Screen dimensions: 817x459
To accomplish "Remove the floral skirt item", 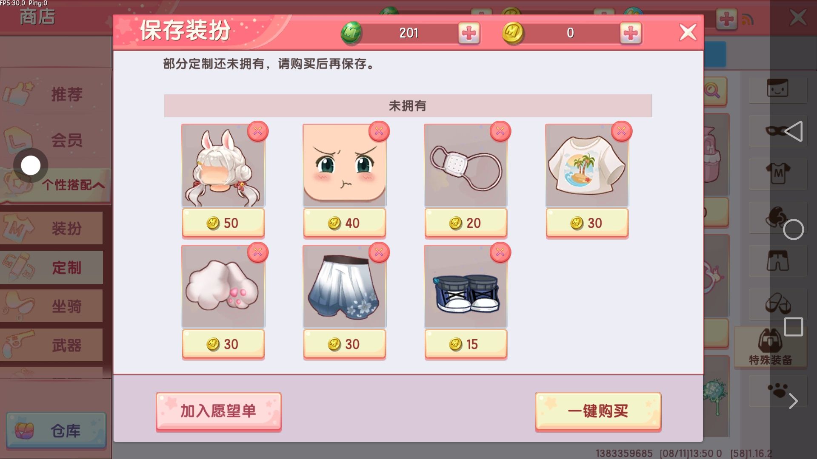I will tap(379, 252).
